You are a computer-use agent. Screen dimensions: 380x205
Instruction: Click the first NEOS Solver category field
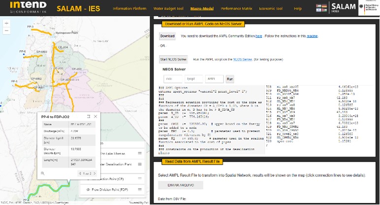(173, 79)
